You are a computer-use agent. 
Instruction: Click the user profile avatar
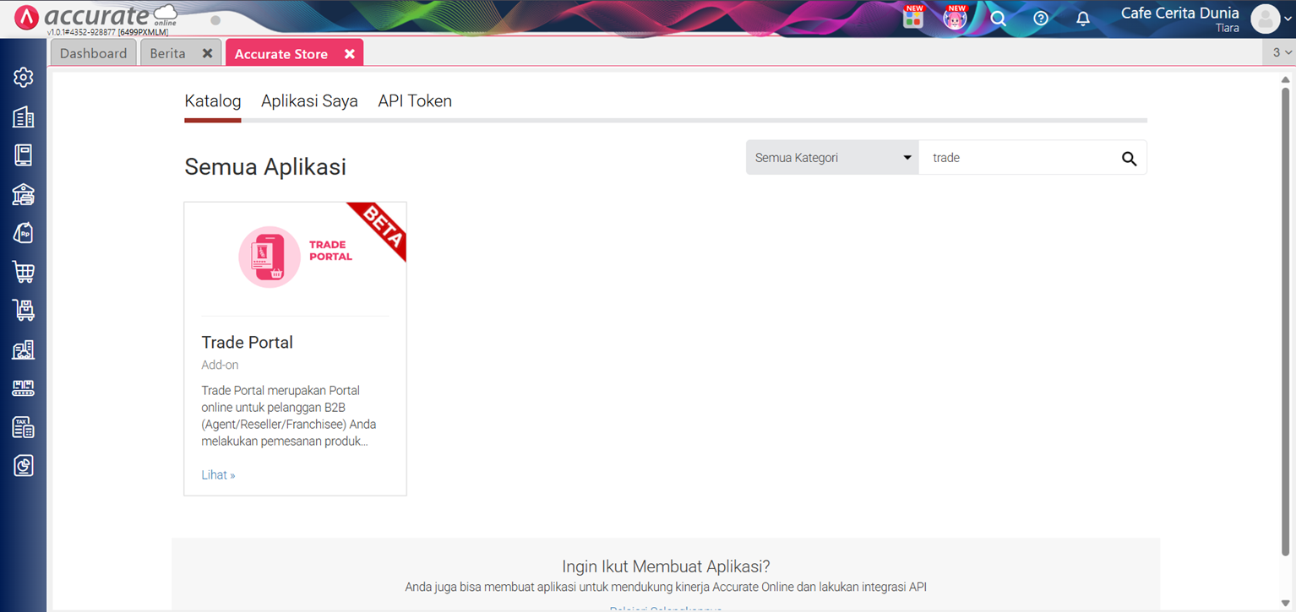click(1266, 19)
